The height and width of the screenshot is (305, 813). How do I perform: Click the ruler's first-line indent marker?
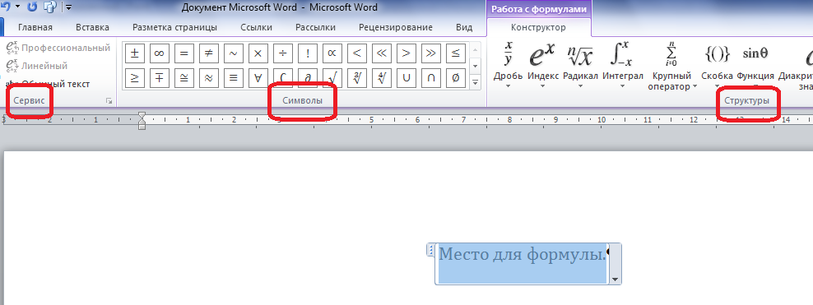pyautogui.click(x=142, y=115)
